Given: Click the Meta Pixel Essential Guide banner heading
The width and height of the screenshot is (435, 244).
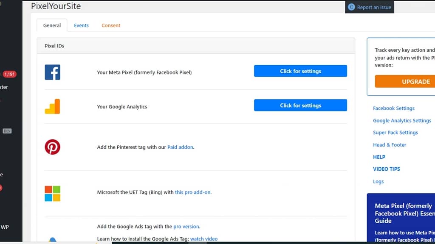Looking at the screenshot, I should [405, 213].
